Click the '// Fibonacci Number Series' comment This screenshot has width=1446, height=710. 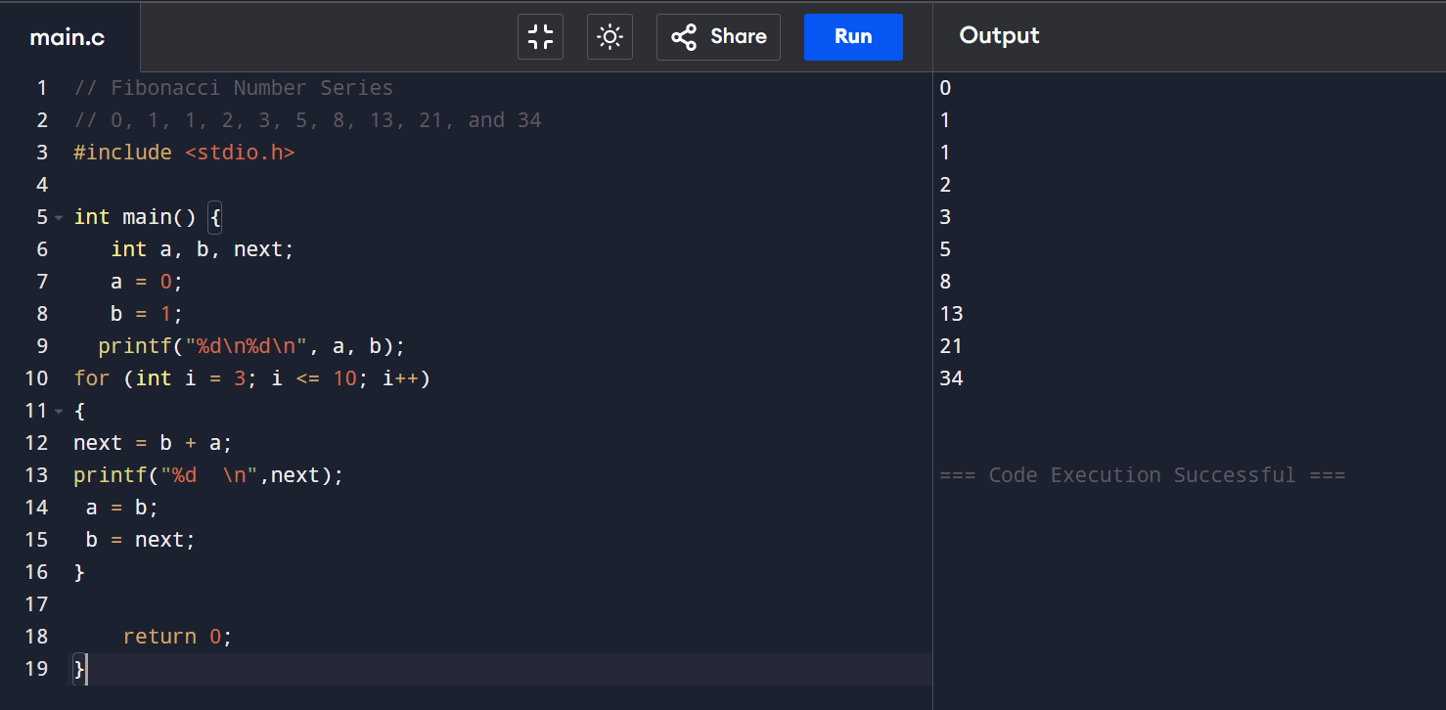tap(234, 88)
